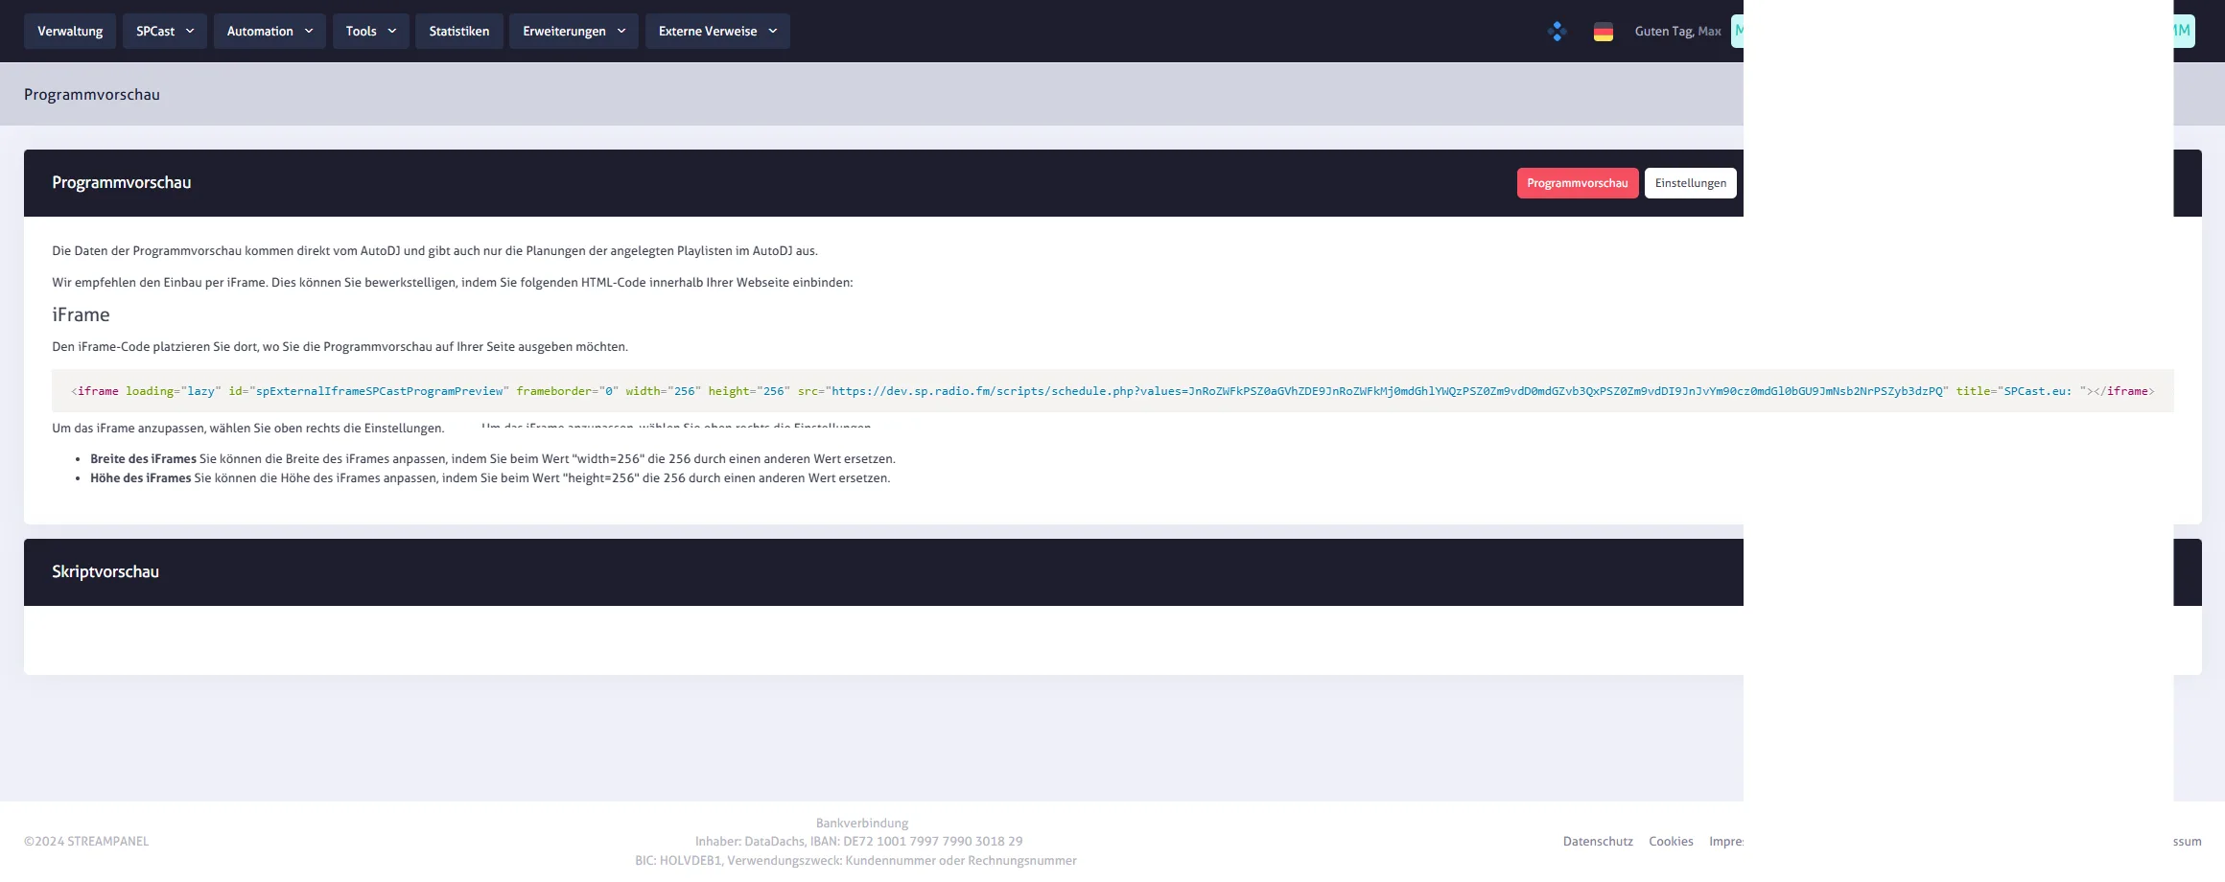Click the blue diamond apps icon
Image resolution: width=2225 pixels, height=882 pixels.
point(1557,32)
